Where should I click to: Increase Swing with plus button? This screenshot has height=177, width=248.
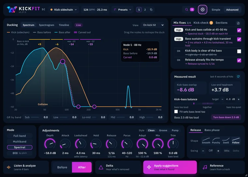218,151
